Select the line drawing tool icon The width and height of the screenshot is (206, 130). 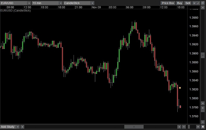pyautogui.click(x=198, y=3)
